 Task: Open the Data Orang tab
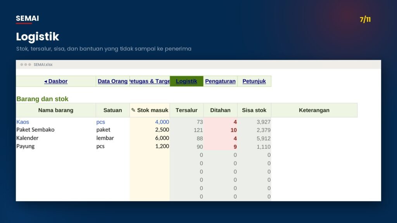click(x=113, y=81)
